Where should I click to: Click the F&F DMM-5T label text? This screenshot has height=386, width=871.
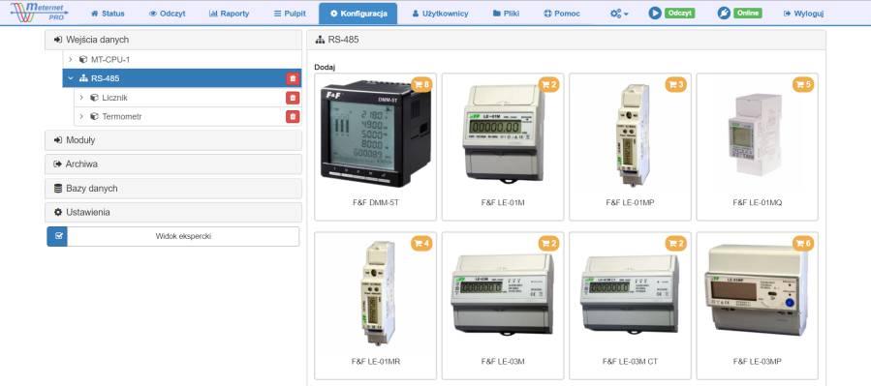pyautogui.click(x=376, y=203)
